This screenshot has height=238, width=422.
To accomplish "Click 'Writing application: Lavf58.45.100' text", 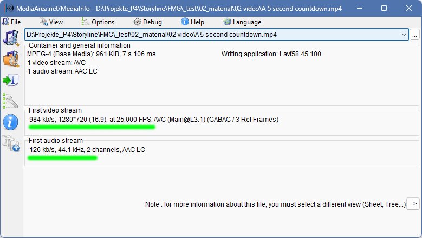I will point(271,54).
